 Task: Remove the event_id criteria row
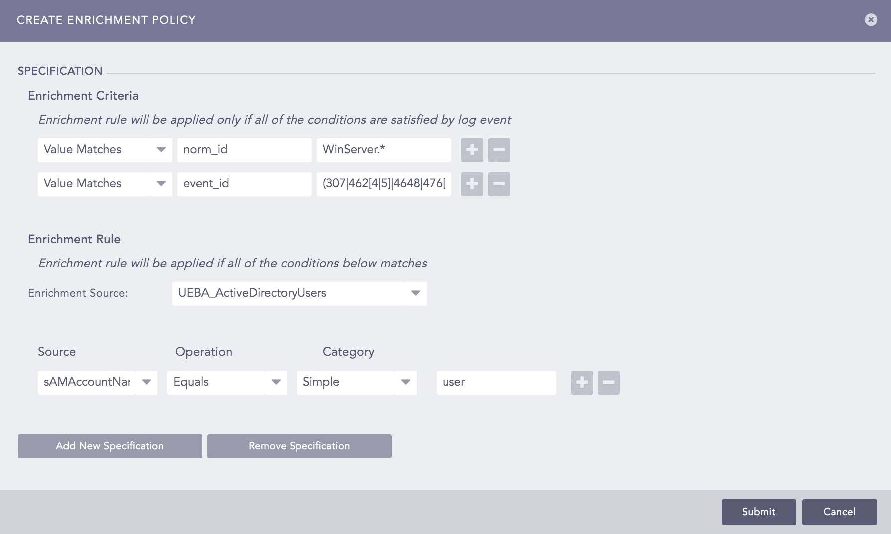point(499,184)
